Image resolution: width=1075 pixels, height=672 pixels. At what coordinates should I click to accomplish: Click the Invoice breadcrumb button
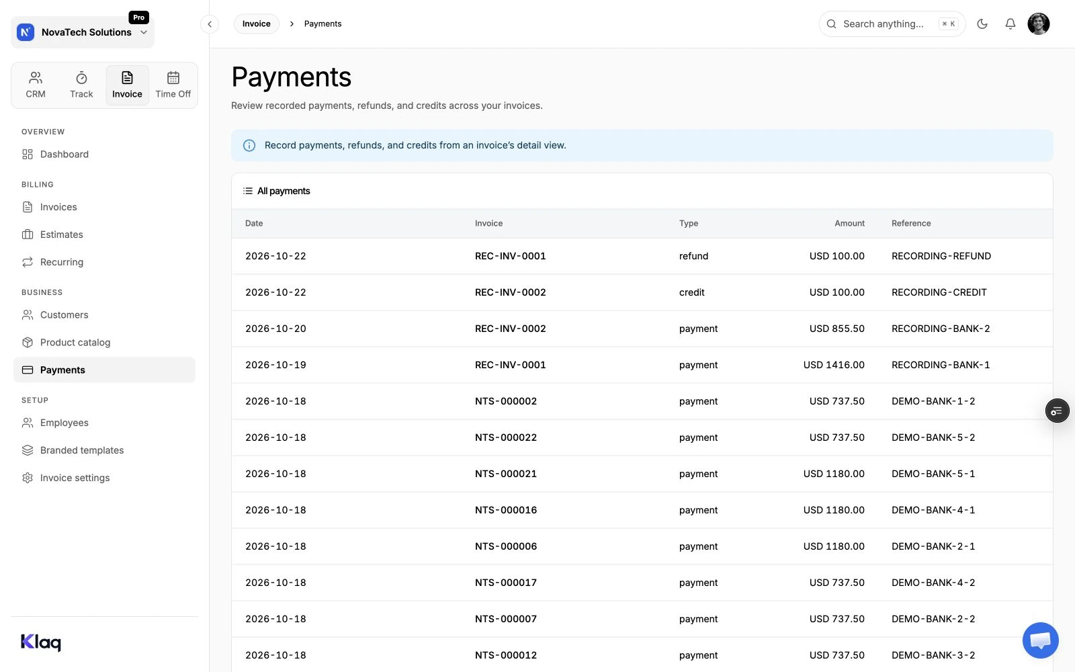(257, 24)
